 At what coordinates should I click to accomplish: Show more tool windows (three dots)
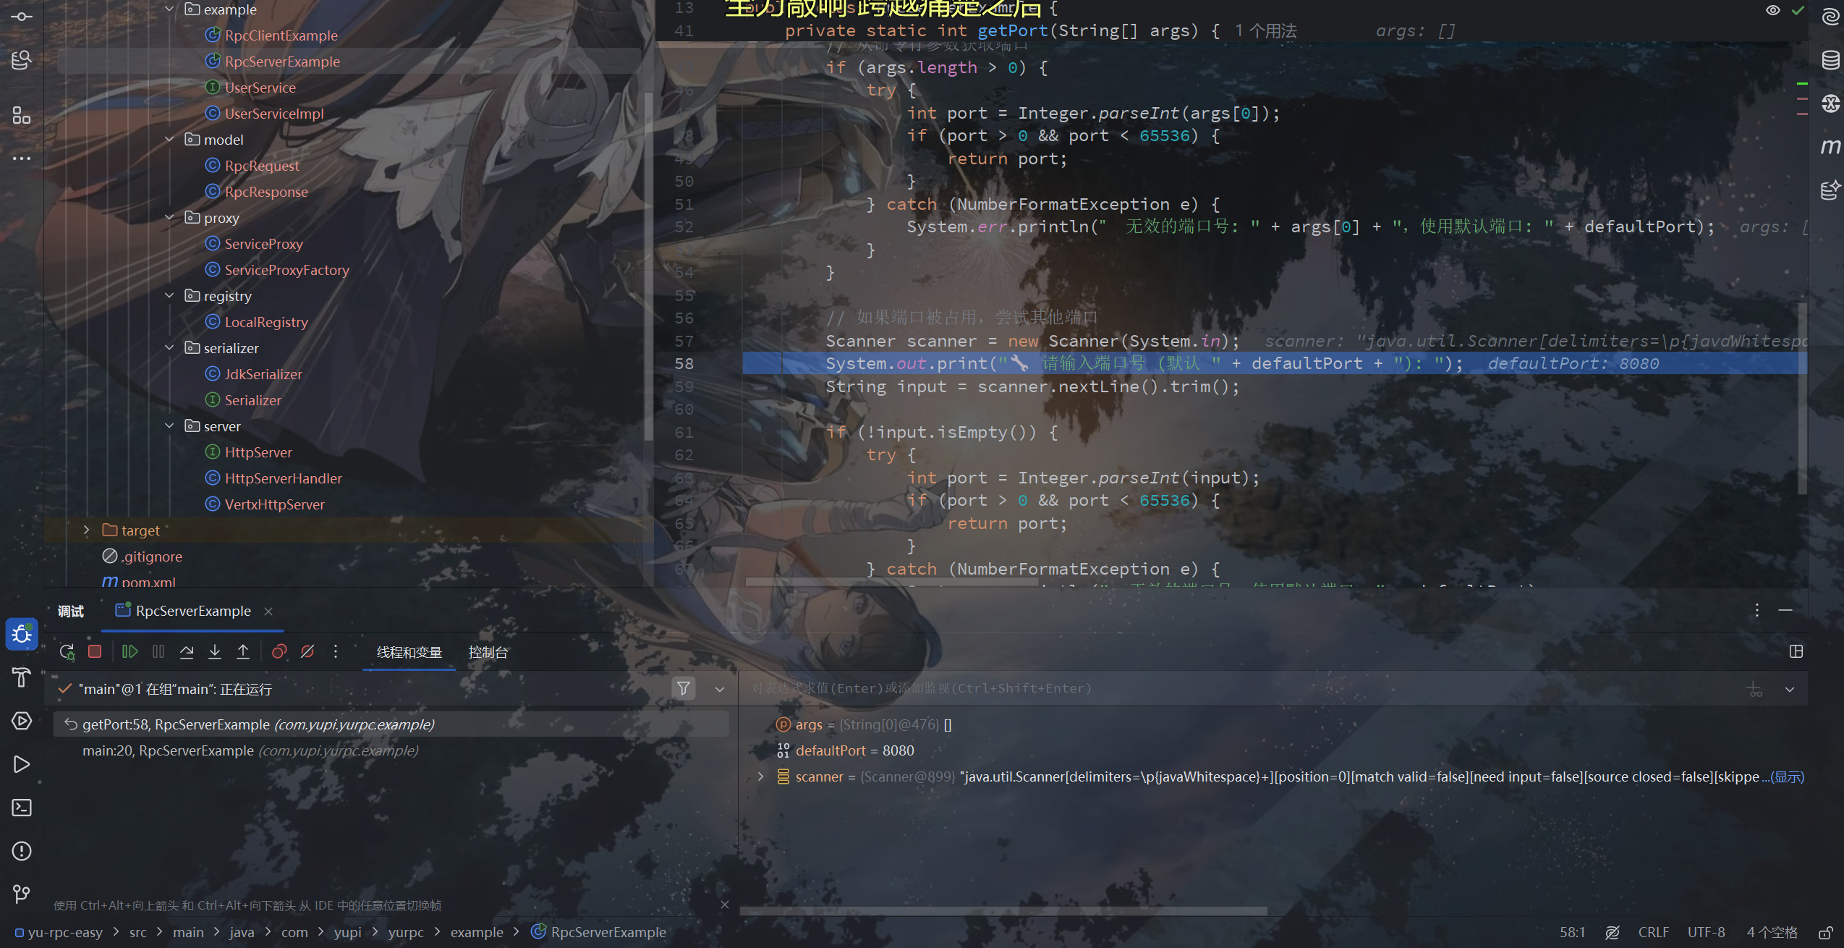[22, 158]
